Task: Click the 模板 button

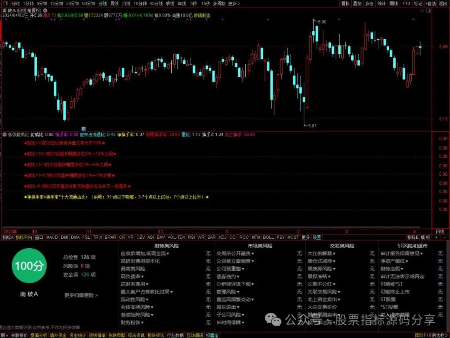Action: click(425, 237)
